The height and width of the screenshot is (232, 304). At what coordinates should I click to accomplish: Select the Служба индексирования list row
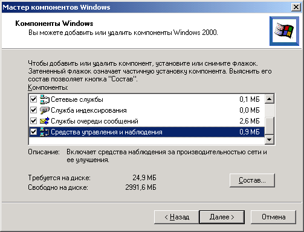(x=147, y=110)
